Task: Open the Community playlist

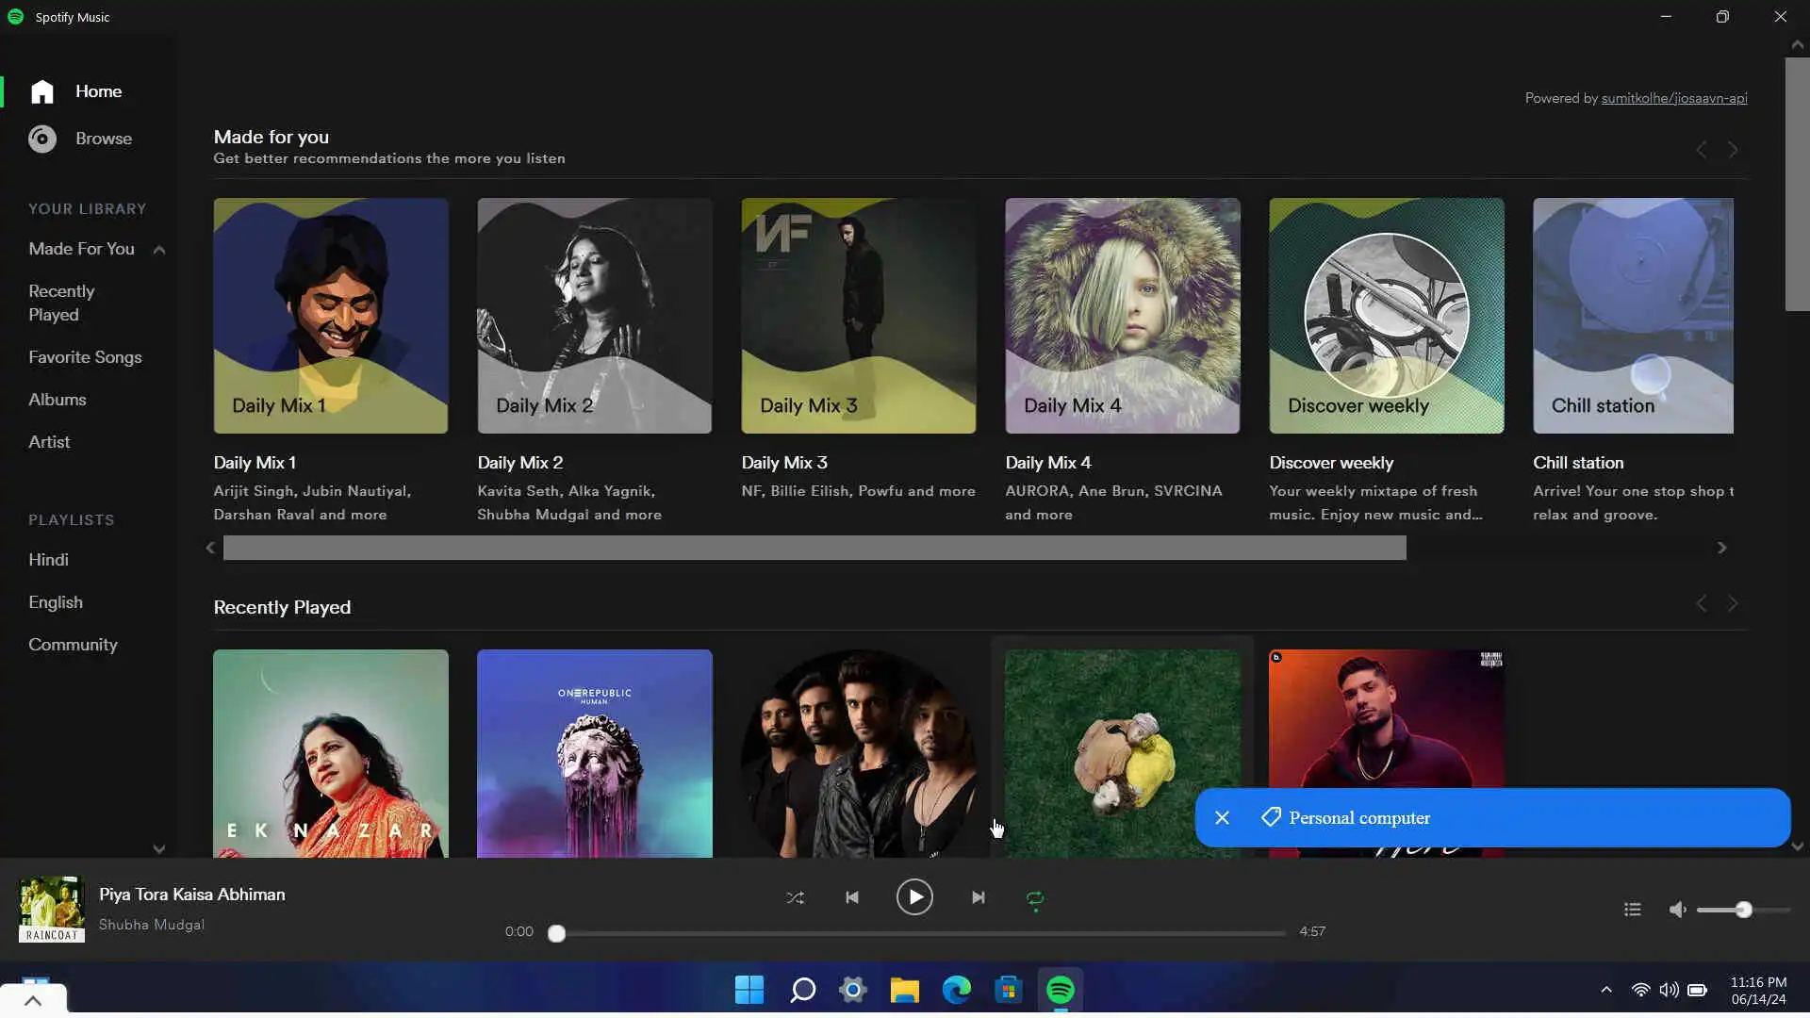Action: coord(73,645)
